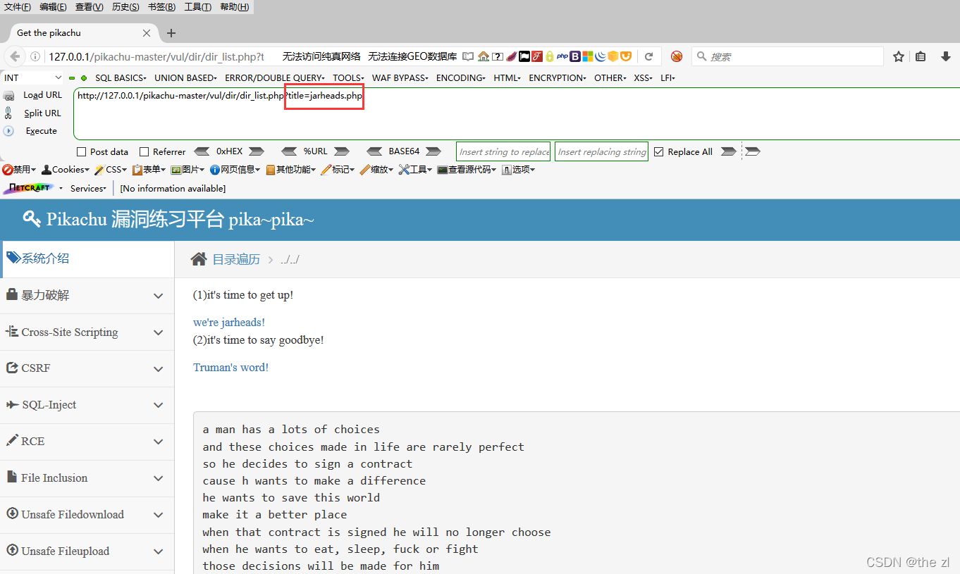Screen dimensions: 960x574
Task: Click HackBar green plus icon
Action: (x=84, y=78)
